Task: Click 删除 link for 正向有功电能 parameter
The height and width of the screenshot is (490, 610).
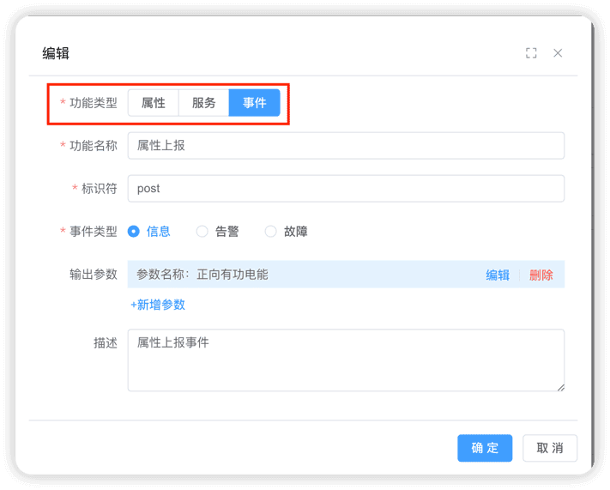Action: [x=541, y=275]
